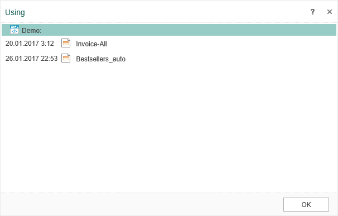Select the Demo: header label
This screenshot has width=338, height=216.
click(x=31, y=31)
